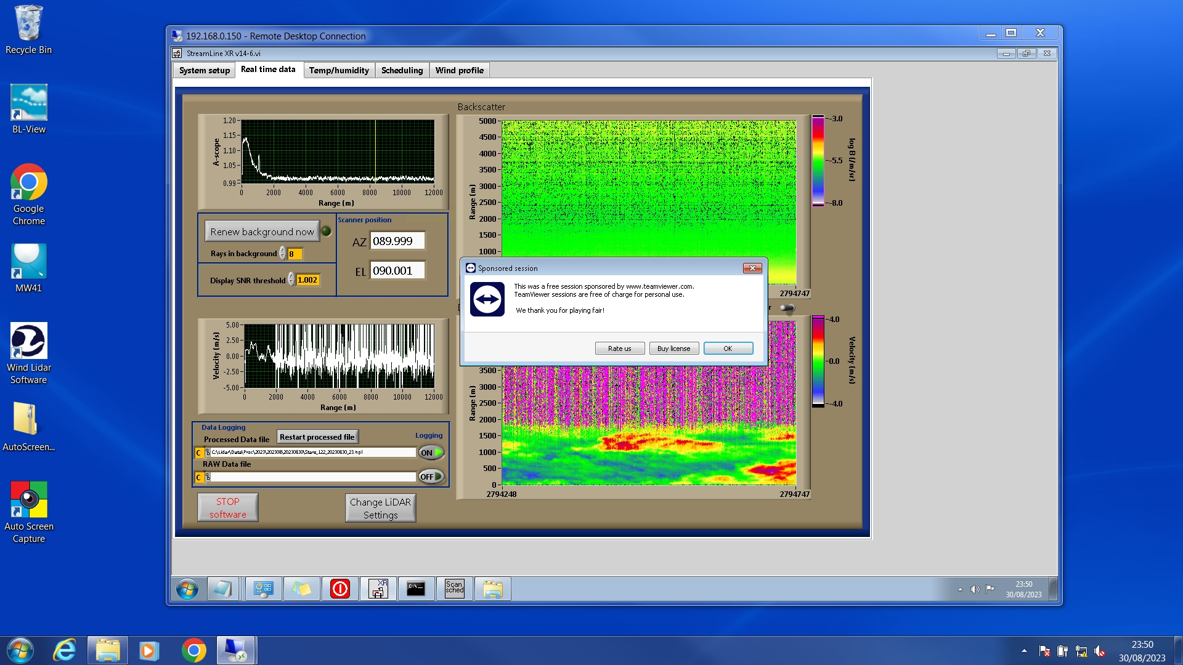This screenshot has width=1183, height=665.
Task: Open Scan sched icon in remote taskbar
Action: (454, 589)
